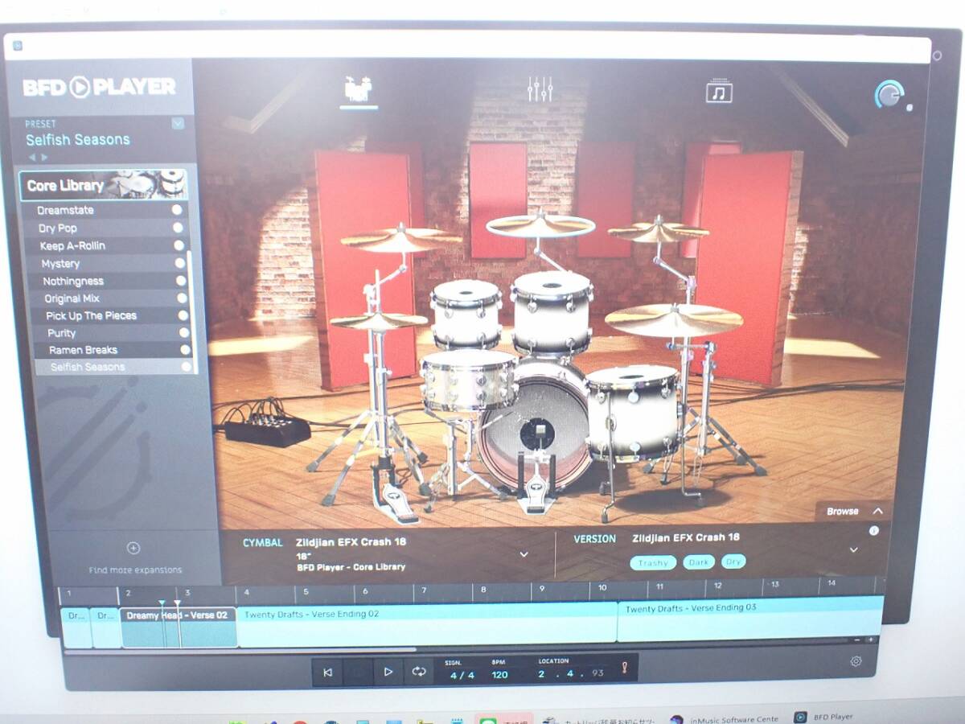Viewport: 965px width, 724px height.
Task: Click the ride cymbal on the right
Action: point(674,319)
